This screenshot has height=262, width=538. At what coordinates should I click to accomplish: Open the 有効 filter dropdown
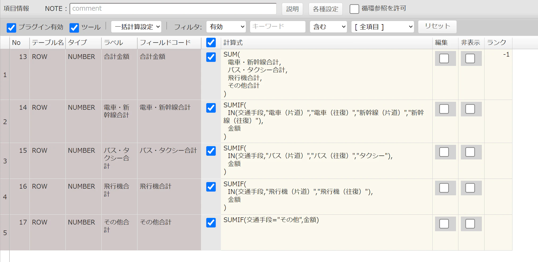(x=226, y=27)
